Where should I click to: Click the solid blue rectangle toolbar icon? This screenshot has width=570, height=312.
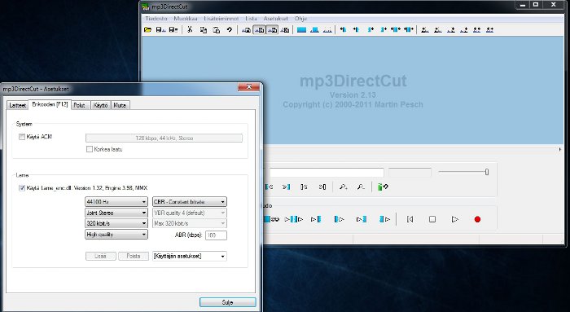pyautogui.click(x=301, y=30)
